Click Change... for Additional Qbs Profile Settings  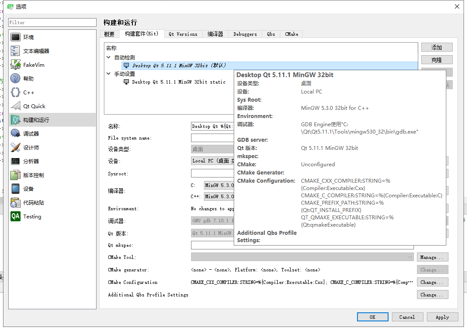coord(433,295)
